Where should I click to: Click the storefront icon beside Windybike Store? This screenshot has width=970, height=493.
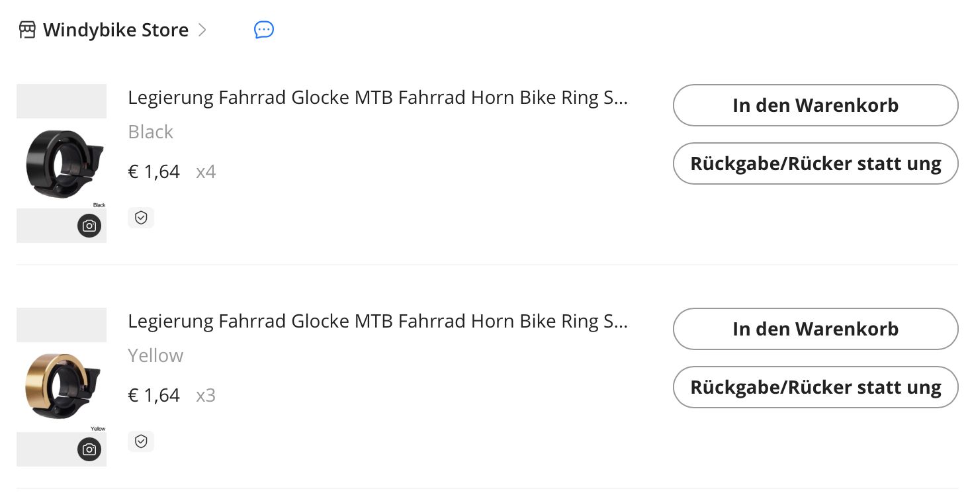[27, 30]
